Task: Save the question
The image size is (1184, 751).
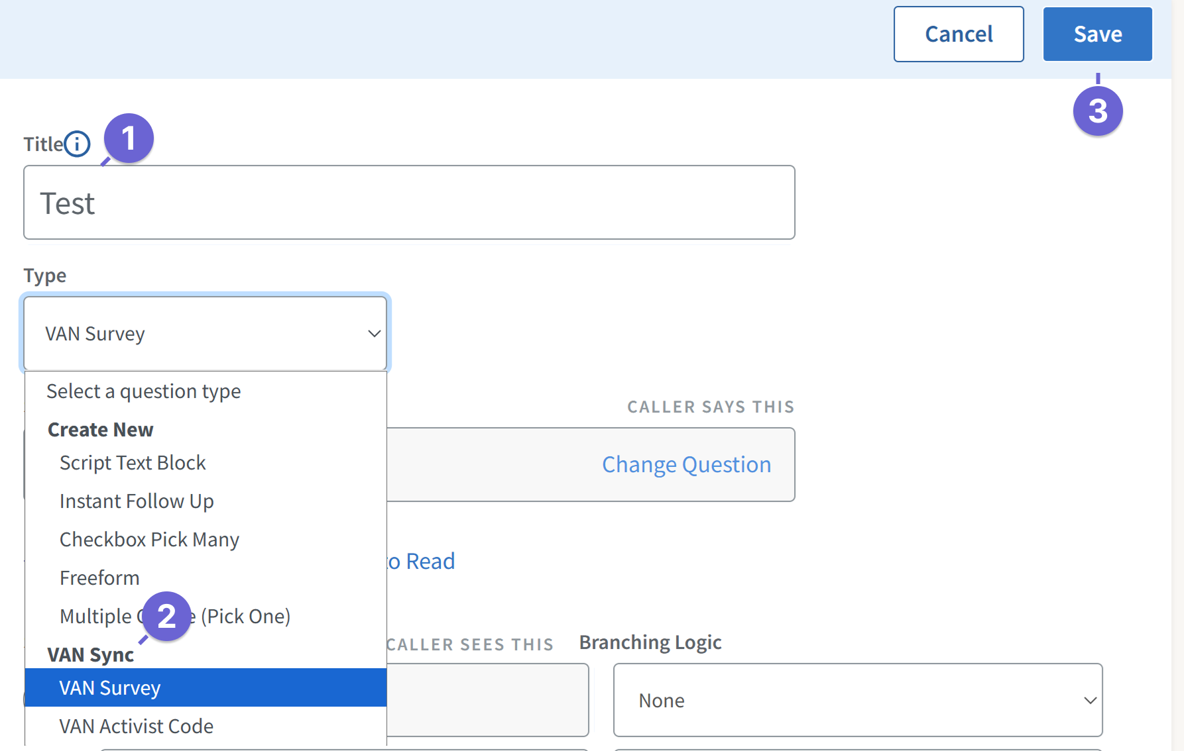Action: [x=1098, y=34]
